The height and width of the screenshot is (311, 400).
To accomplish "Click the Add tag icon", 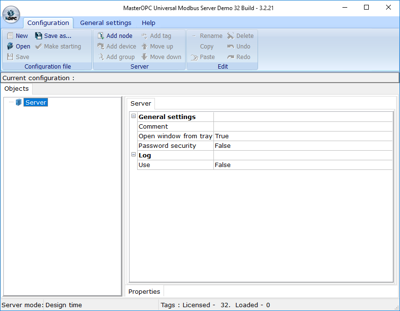I will tap(144, 36).
